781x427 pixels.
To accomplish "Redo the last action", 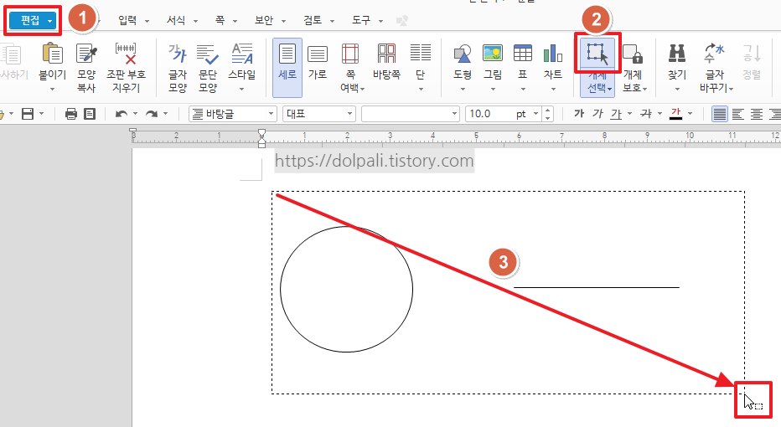I will (152, 114).
